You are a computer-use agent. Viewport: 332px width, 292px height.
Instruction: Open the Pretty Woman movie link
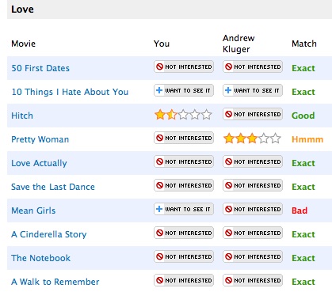coord(40,139)
